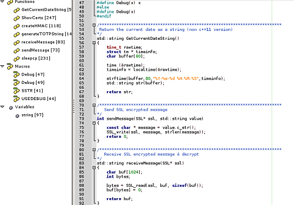Click the sidebar splitter handle
Image resolution: width=294 pixels, height=205 pixels.
(x=74, y=102)
